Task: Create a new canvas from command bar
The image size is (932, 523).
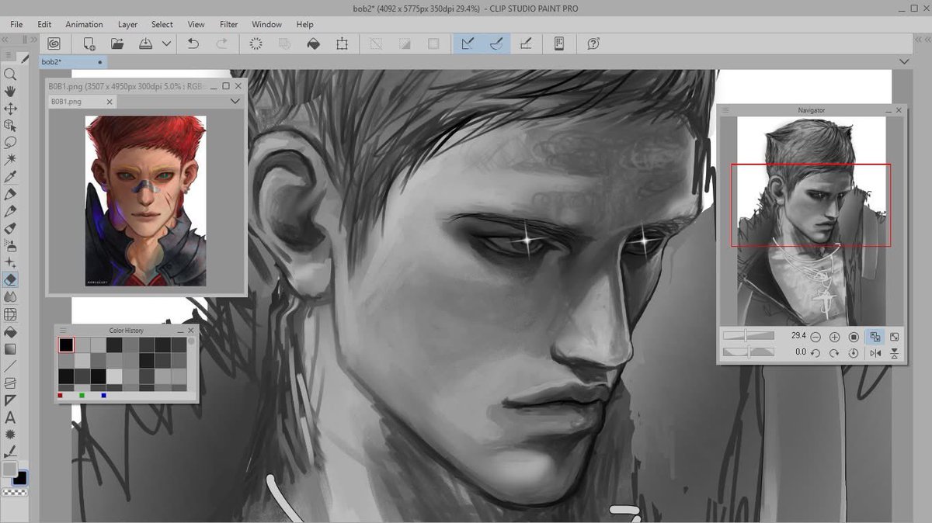Action: 89,44
